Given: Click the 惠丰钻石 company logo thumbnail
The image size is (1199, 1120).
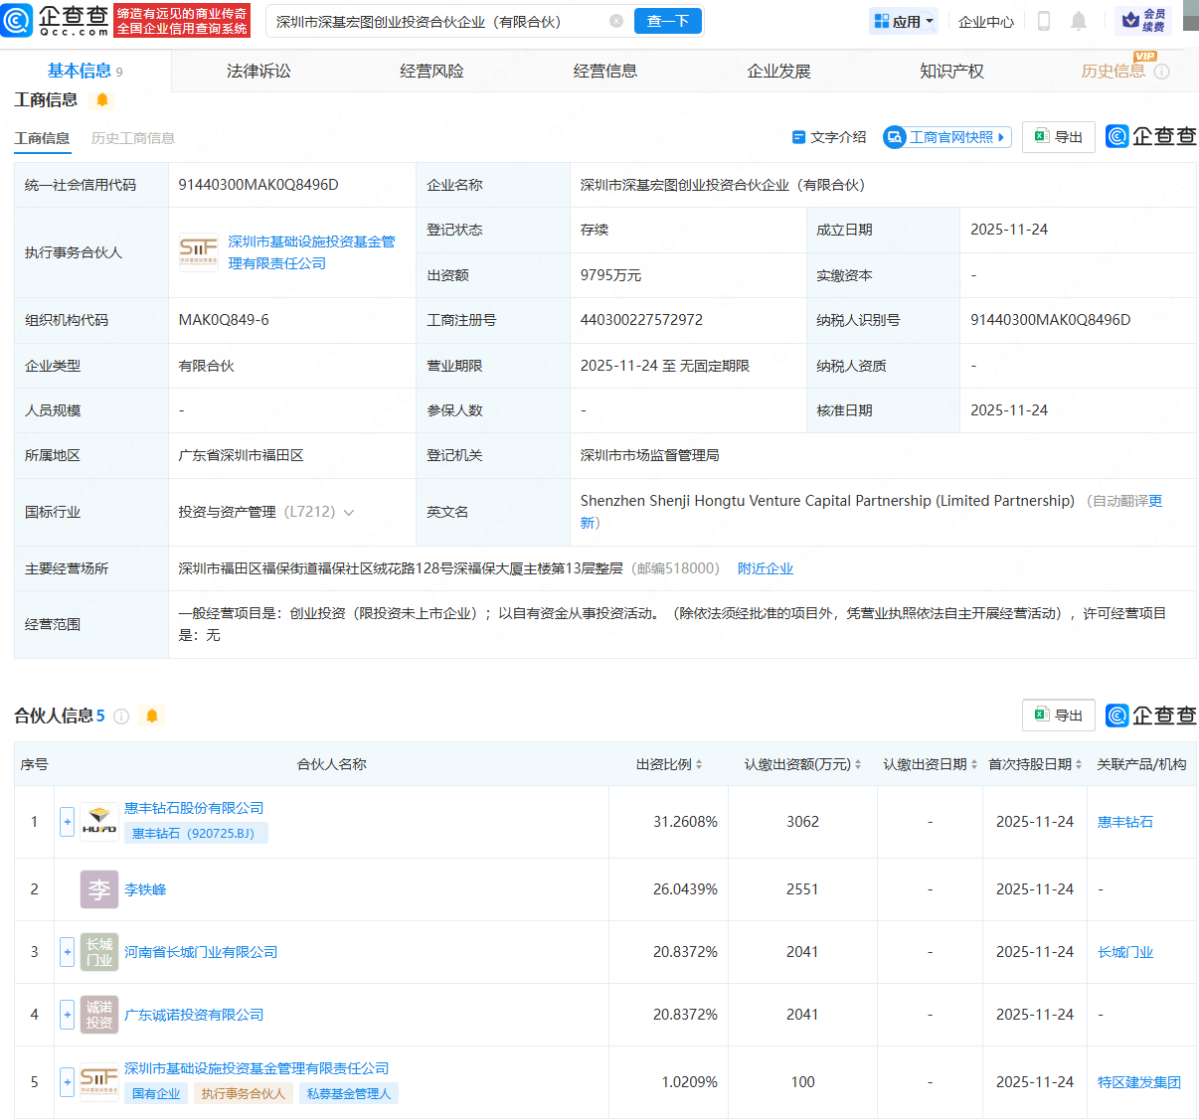Looking at the screenshot, I should [x=99, y=822].
